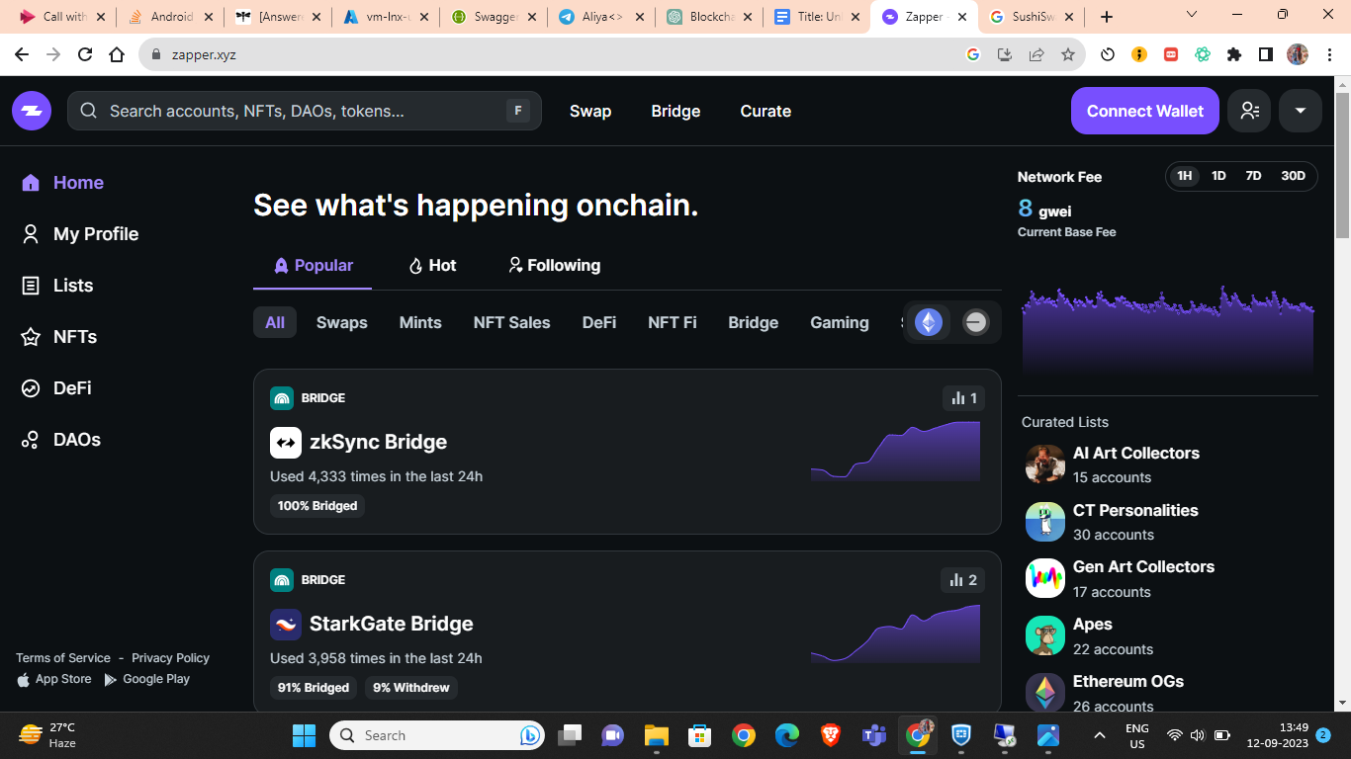Focus the search accounts, NFTs, DAOs field
This screenshot has width=1351, height=759.
pos(305,111)
